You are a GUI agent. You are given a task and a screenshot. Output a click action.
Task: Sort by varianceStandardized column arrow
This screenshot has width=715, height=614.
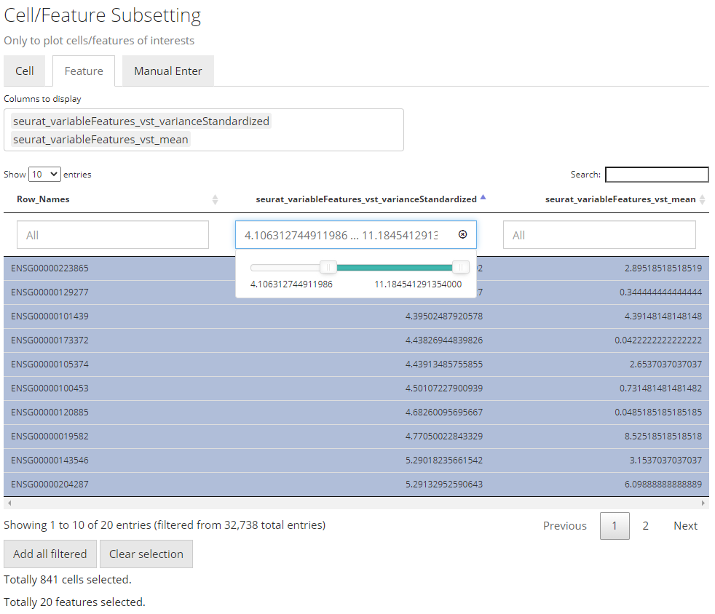[x=483, y=198]
